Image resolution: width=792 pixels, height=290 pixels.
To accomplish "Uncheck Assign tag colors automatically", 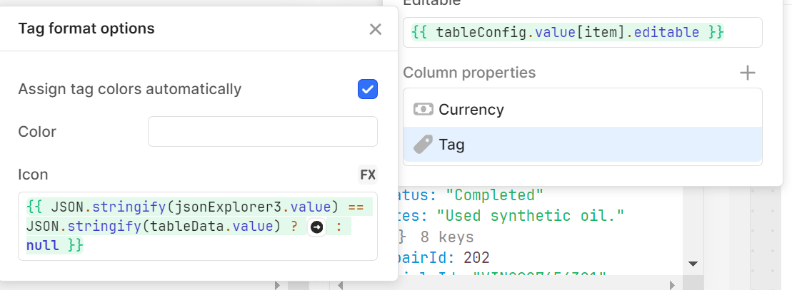I will (x=368, y=89).
